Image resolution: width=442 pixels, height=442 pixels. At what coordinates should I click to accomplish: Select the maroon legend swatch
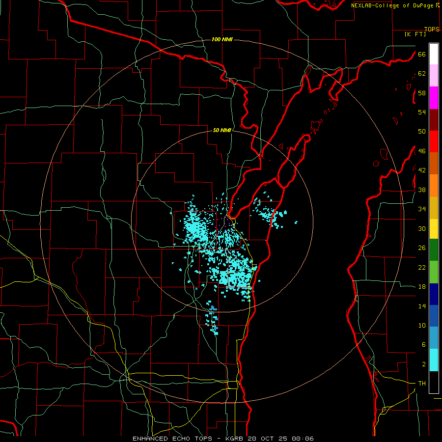click(x=434, y=120)
